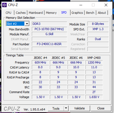Click the JEDEC #5 column header

click(x=58, y=58)
